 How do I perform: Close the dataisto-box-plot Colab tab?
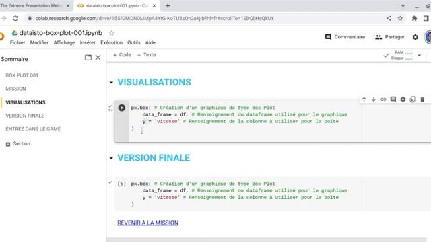(154, 6)
